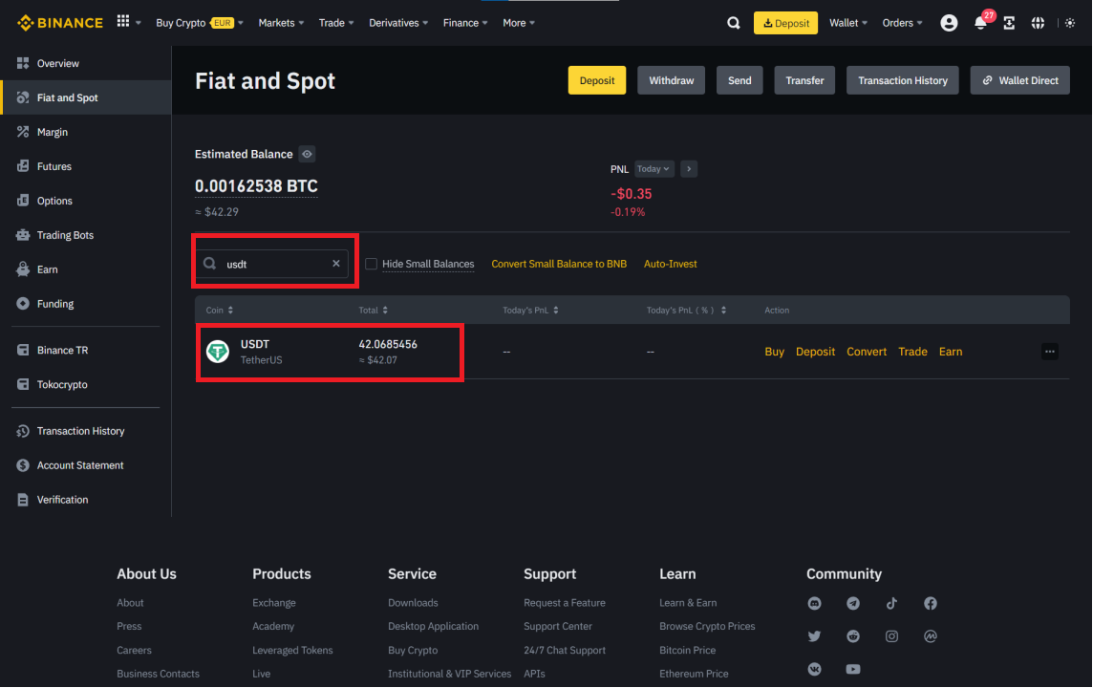Image resolution: width=1093 pixels, height=688 pixels.
Task: Click the Withdraw button
Action: click(x=672, y=80)
